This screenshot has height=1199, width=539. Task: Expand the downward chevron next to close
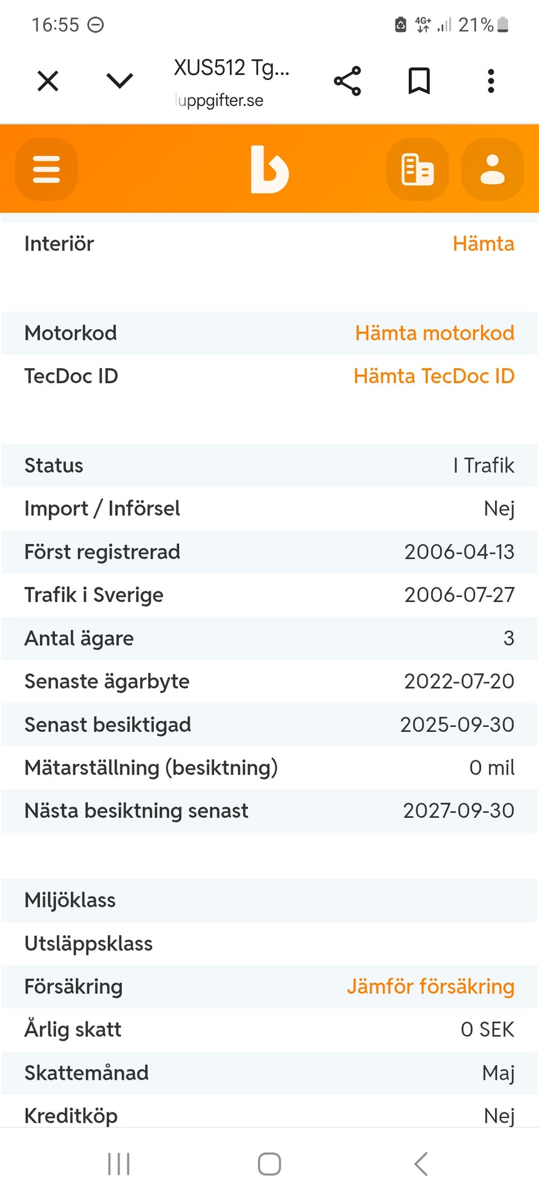pyautogui.click(x=120, y=81)
